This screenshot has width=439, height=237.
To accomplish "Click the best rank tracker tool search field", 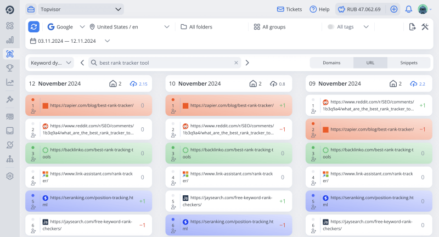I will (165, 63).
